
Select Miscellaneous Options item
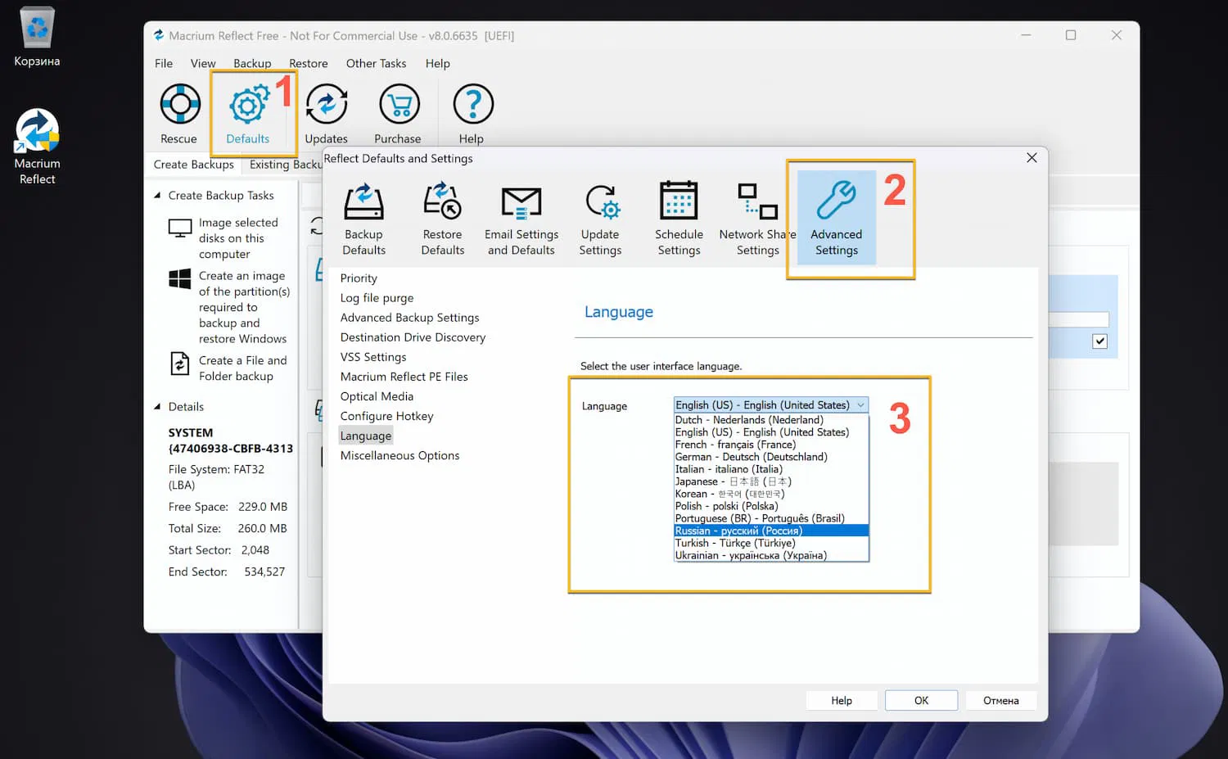(400, 455)
